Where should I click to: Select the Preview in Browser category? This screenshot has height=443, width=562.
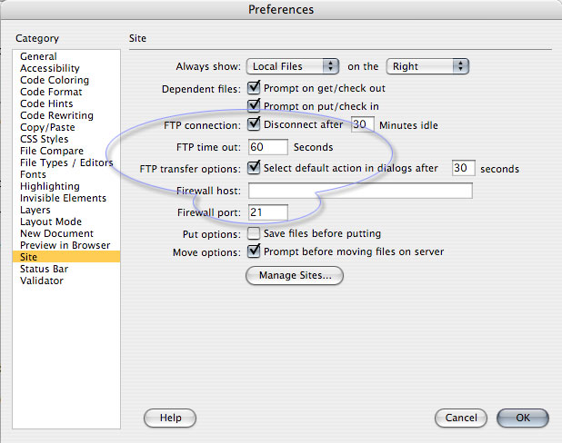66,245
